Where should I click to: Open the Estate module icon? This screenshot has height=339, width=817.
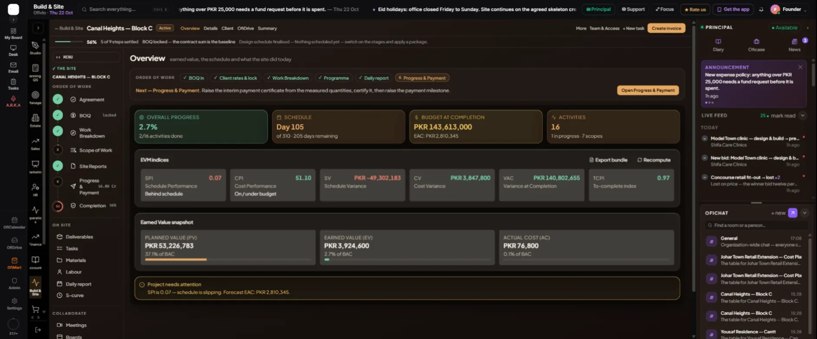tap(35, 120)
